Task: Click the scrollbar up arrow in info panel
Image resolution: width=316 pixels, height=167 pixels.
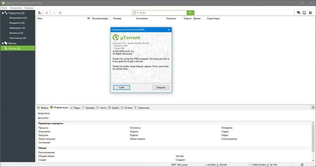Action: [313, 123]
